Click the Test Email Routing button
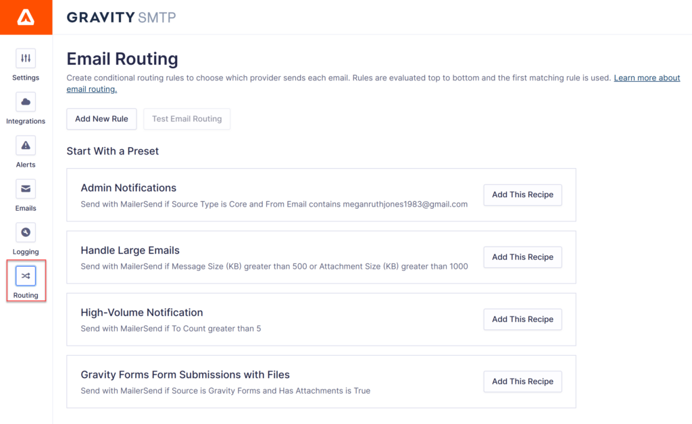 tap(187, 119)
